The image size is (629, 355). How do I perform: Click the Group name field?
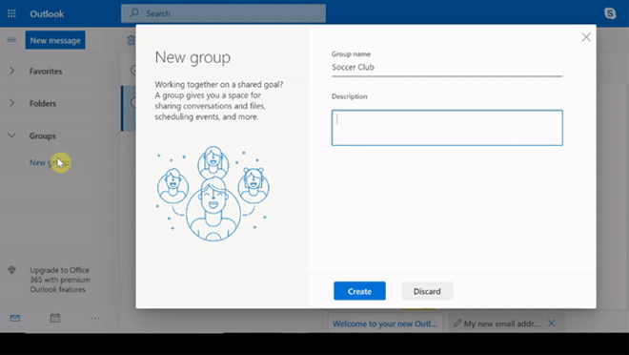(447, 68)
